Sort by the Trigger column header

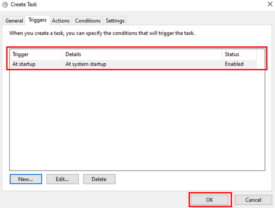point(37,54)
